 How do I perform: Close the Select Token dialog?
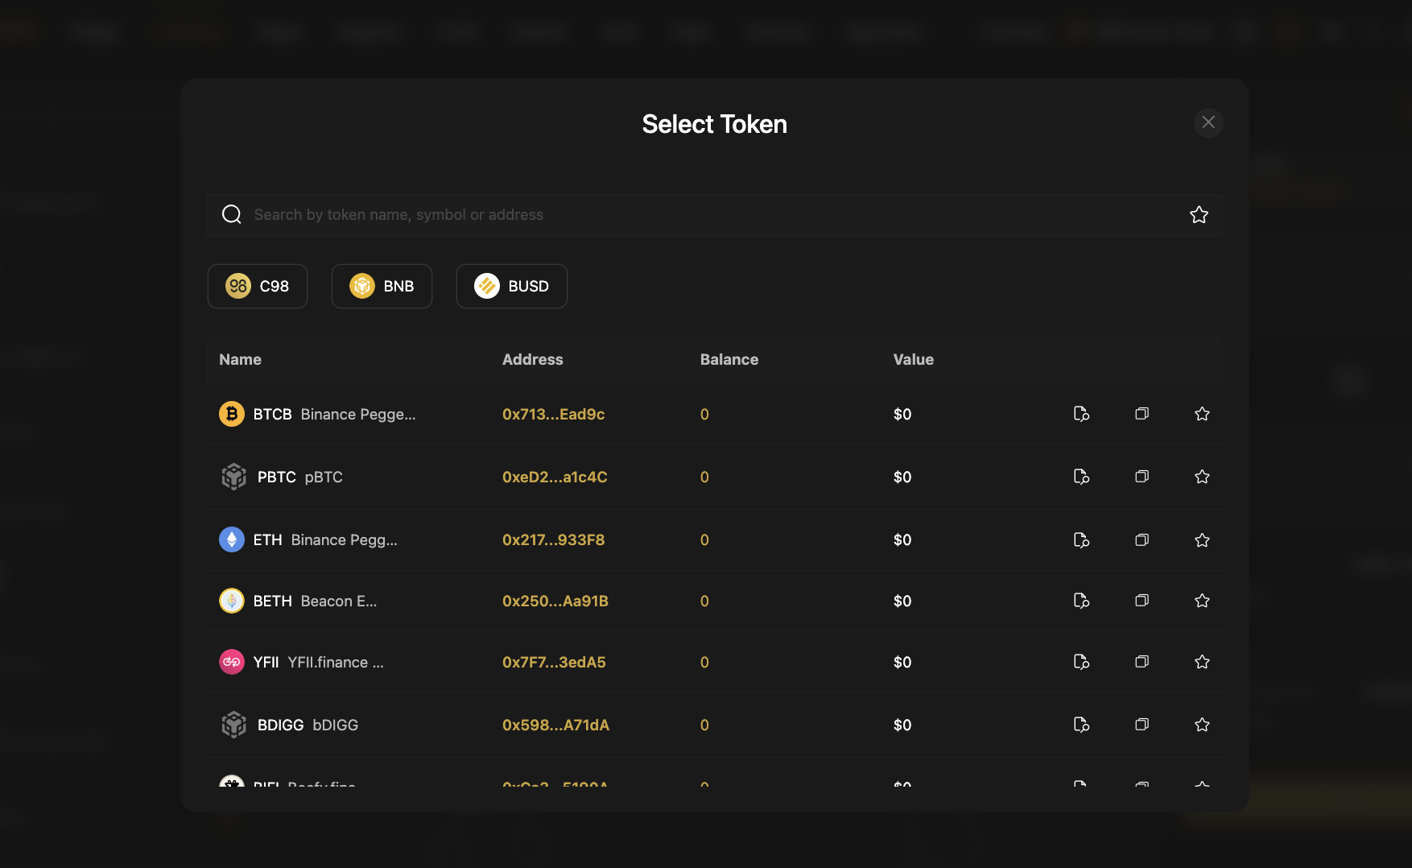click(x=1208, y=122)
